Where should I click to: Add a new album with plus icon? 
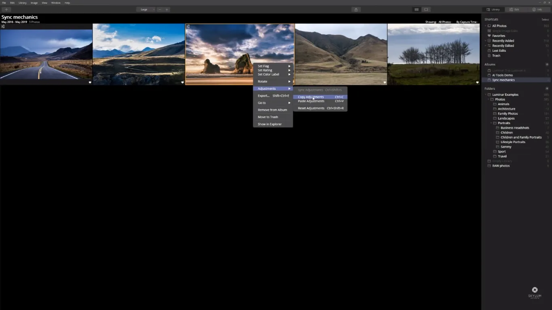(547, 65)
